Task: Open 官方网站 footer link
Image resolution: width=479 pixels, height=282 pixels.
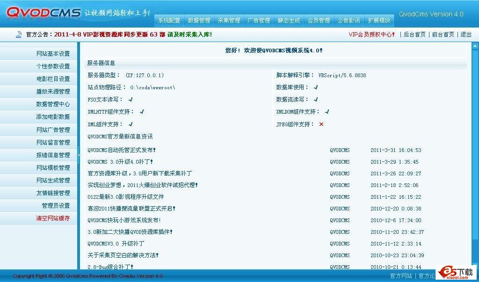Action: click(401, 276)
